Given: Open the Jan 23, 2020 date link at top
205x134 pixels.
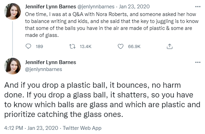Looking at the screenshot, I should pos(134,7).
